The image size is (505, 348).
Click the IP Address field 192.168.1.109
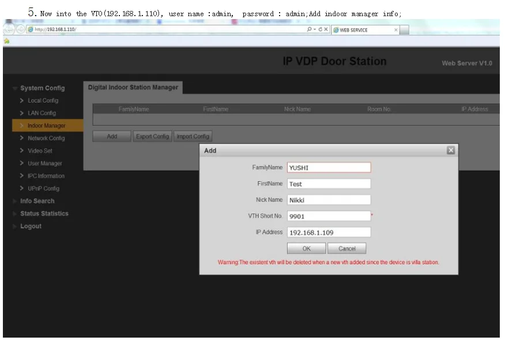coord(329,232)
